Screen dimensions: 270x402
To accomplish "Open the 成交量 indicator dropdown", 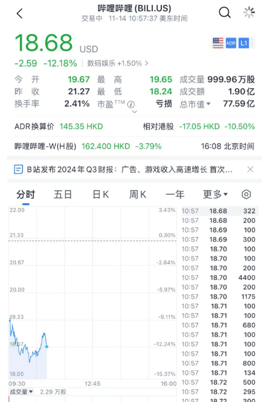I will tap(21, 392).
